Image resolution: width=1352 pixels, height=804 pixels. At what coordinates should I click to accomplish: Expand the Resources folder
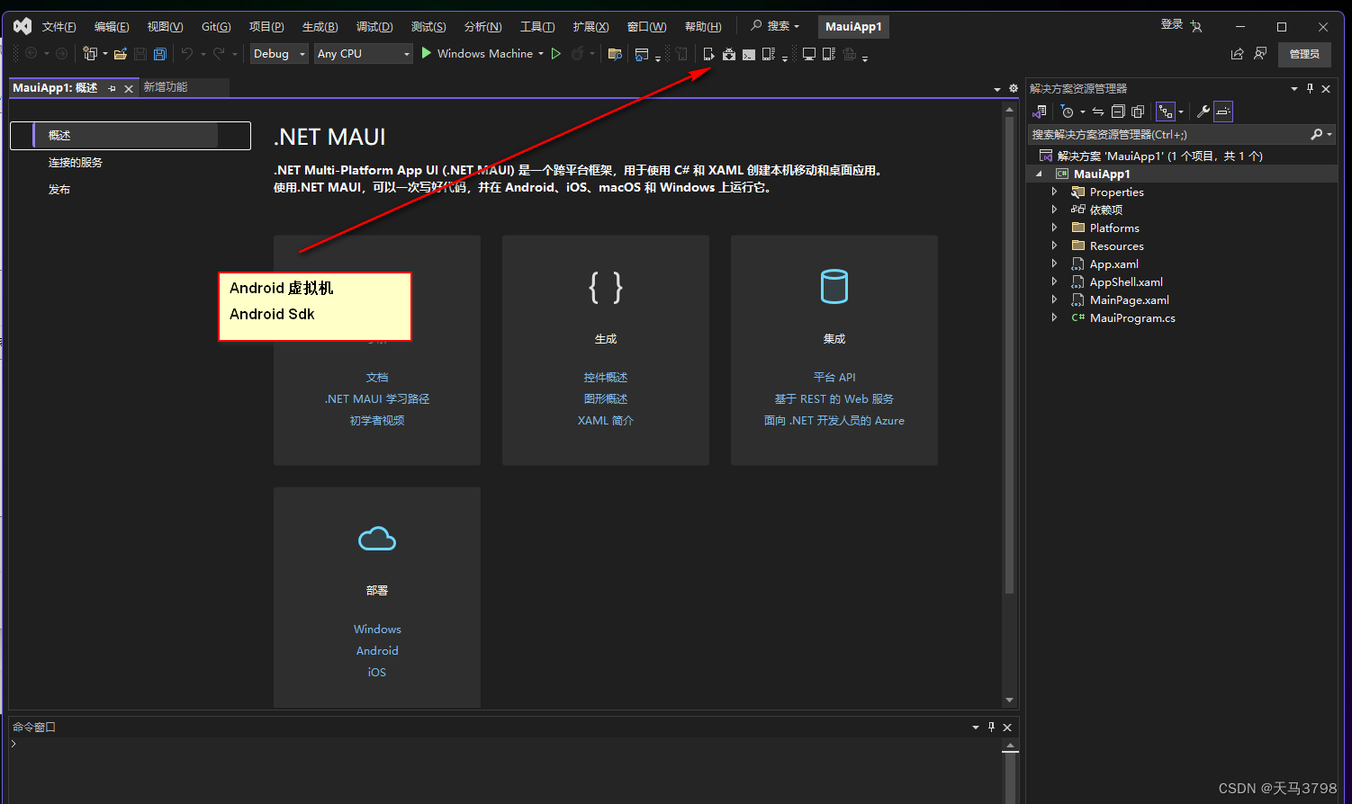1054,246
